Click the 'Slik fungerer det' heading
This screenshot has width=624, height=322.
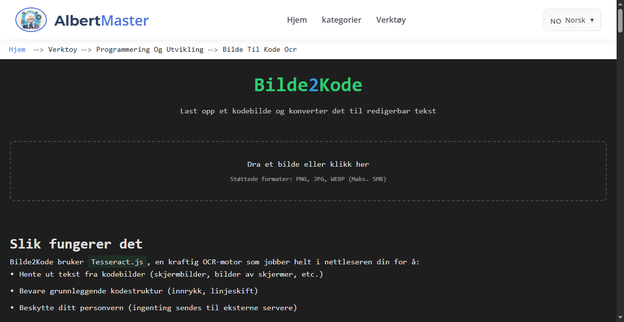pyautogui.click(x=76, y=244)
